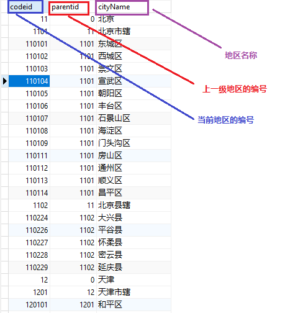This screenshot has height=313, width=308.
Task: Select the 房山区 city name cell
Action: tap(134, 155)
